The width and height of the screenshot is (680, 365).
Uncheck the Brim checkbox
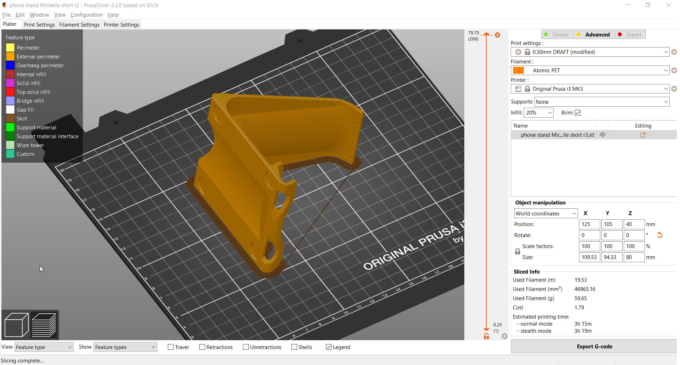coord(578,113)
